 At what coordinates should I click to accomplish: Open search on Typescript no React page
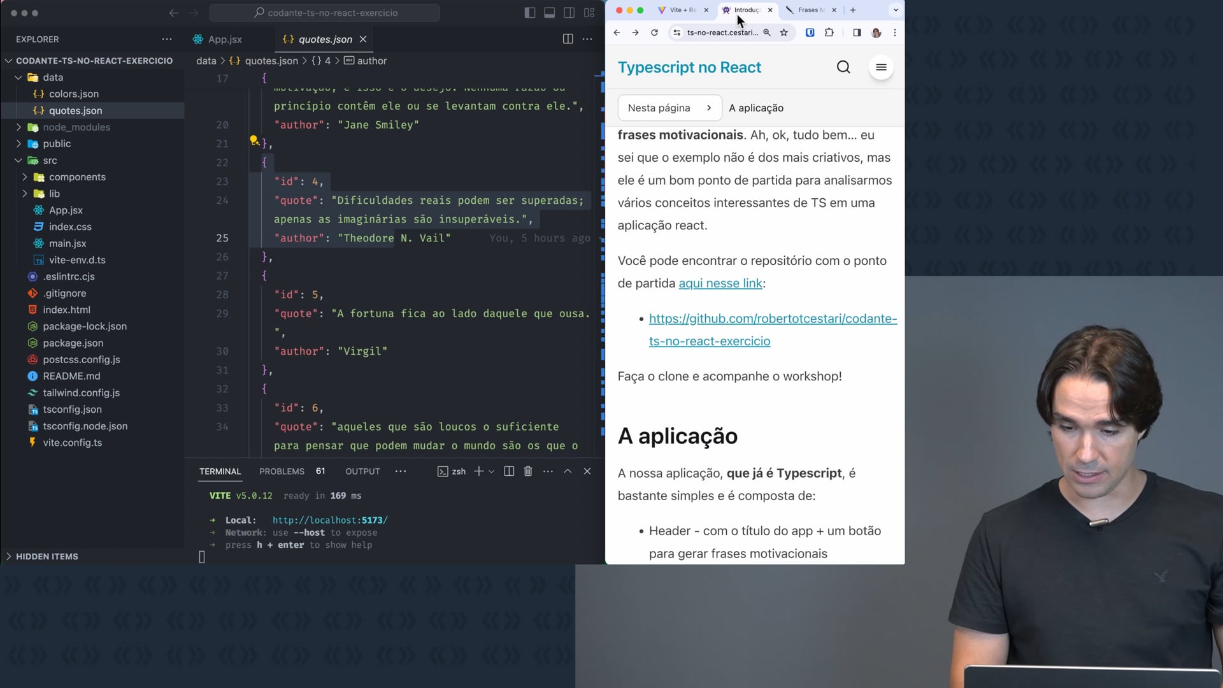843,68
